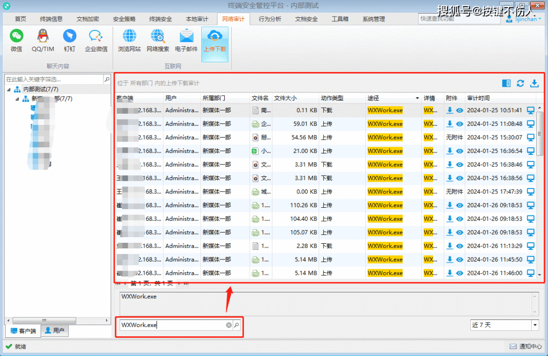Click the table vertical scrollbar thumb
Image resolution: width=548 pixels, height=356 pixels.
point(539,133)
